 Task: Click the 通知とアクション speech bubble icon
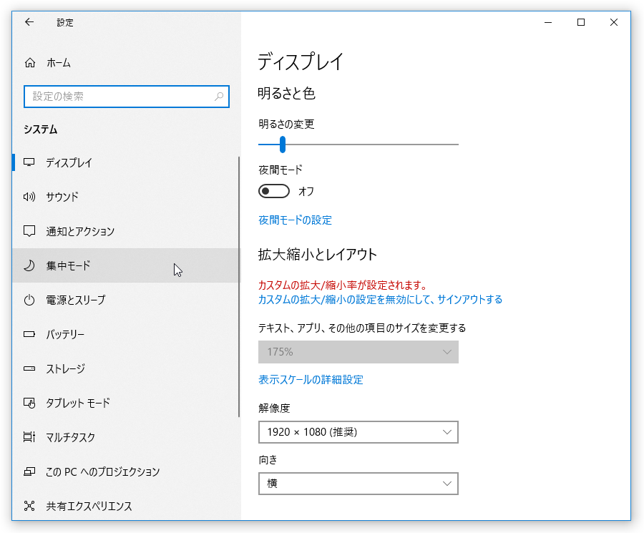click(29, 231)
